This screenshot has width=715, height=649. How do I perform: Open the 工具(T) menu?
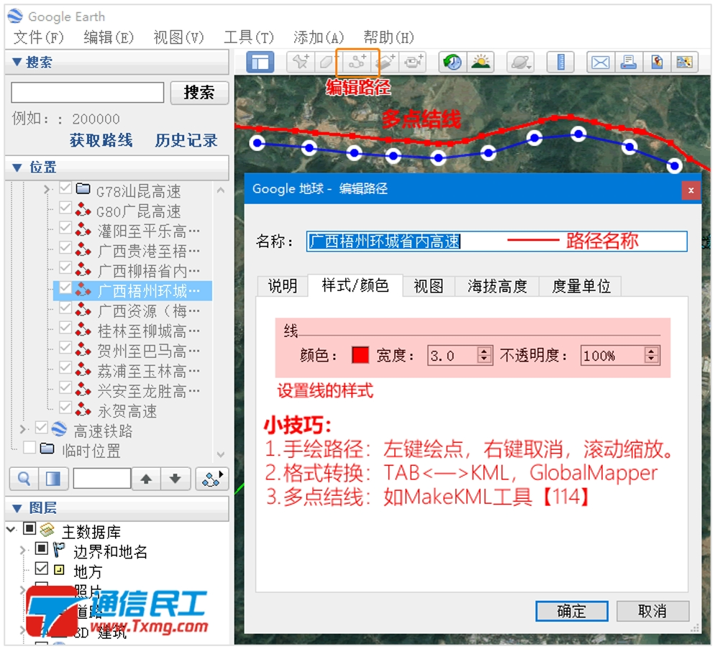[x=249, y=37]
